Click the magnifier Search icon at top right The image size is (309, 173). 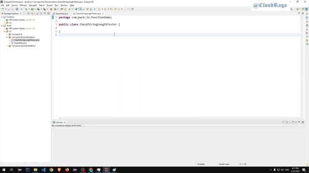(x=292, y=9)
